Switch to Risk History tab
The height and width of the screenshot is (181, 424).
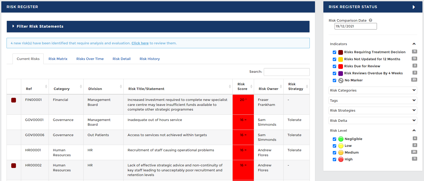(150, 59)
